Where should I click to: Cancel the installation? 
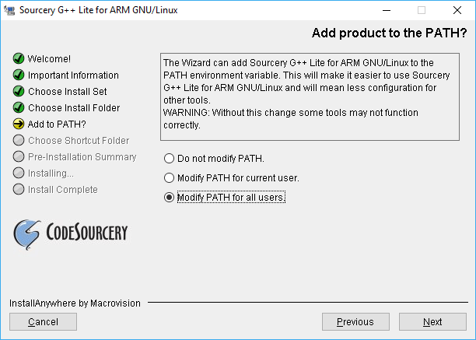pos(43,322)
